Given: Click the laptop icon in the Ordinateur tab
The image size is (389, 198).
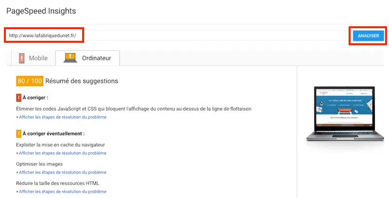Looking at the screenshot, I should click(71, 58).
